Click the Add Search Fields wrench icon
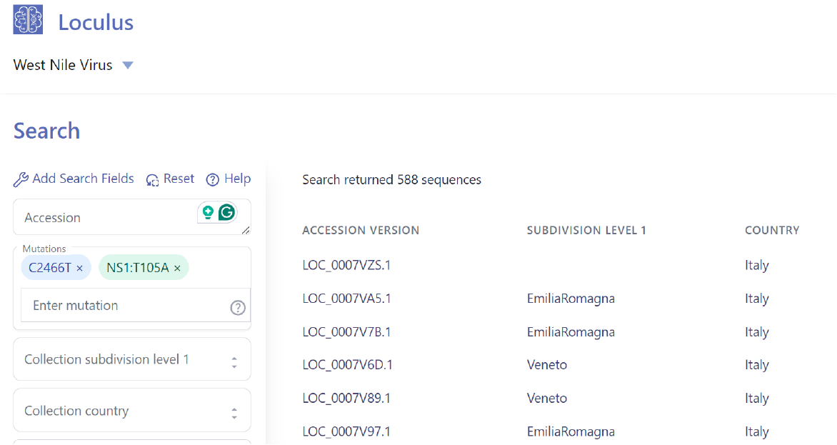 coord(21,179)
